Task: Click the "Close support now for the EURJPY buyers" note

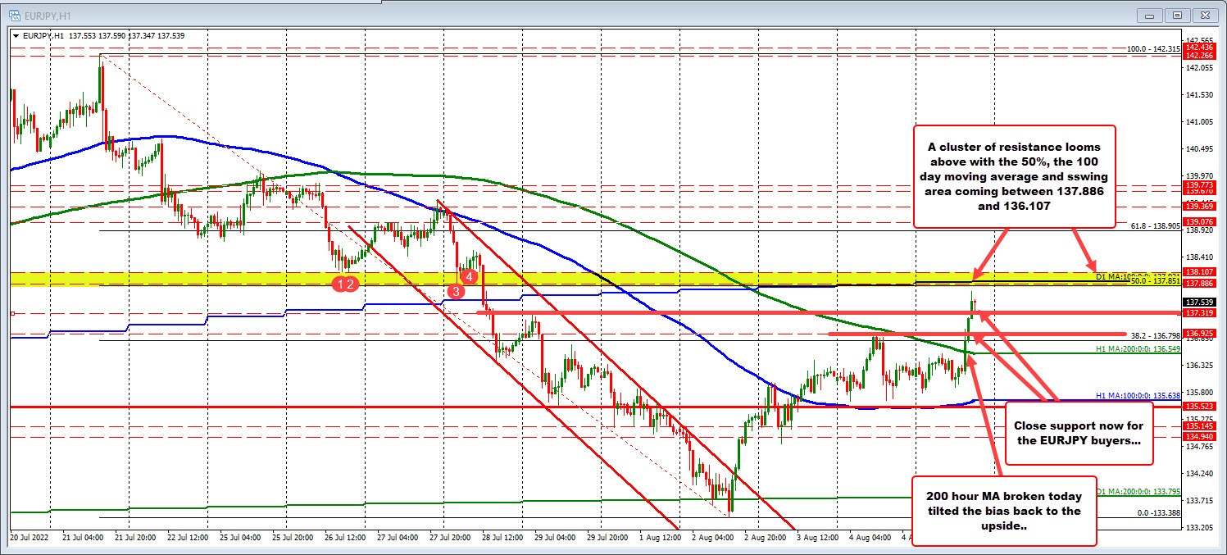Action: pyautogui.click(x=1079, y=433)
